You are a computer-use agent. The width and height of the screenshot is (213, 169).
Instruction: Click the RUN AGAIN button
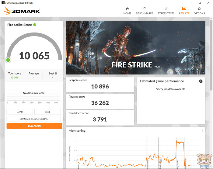tap(34, 126)
